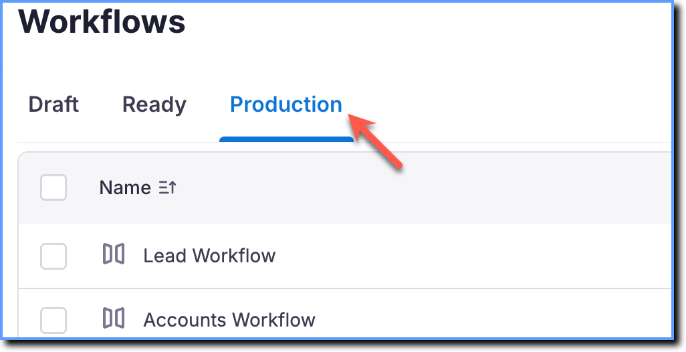Click the blue underline beneath Production
The height and width of the screenshot is (352, 686).
pos(286,139)
